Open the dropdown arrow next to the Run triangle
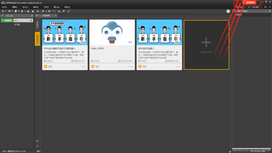 pos(25,11)
